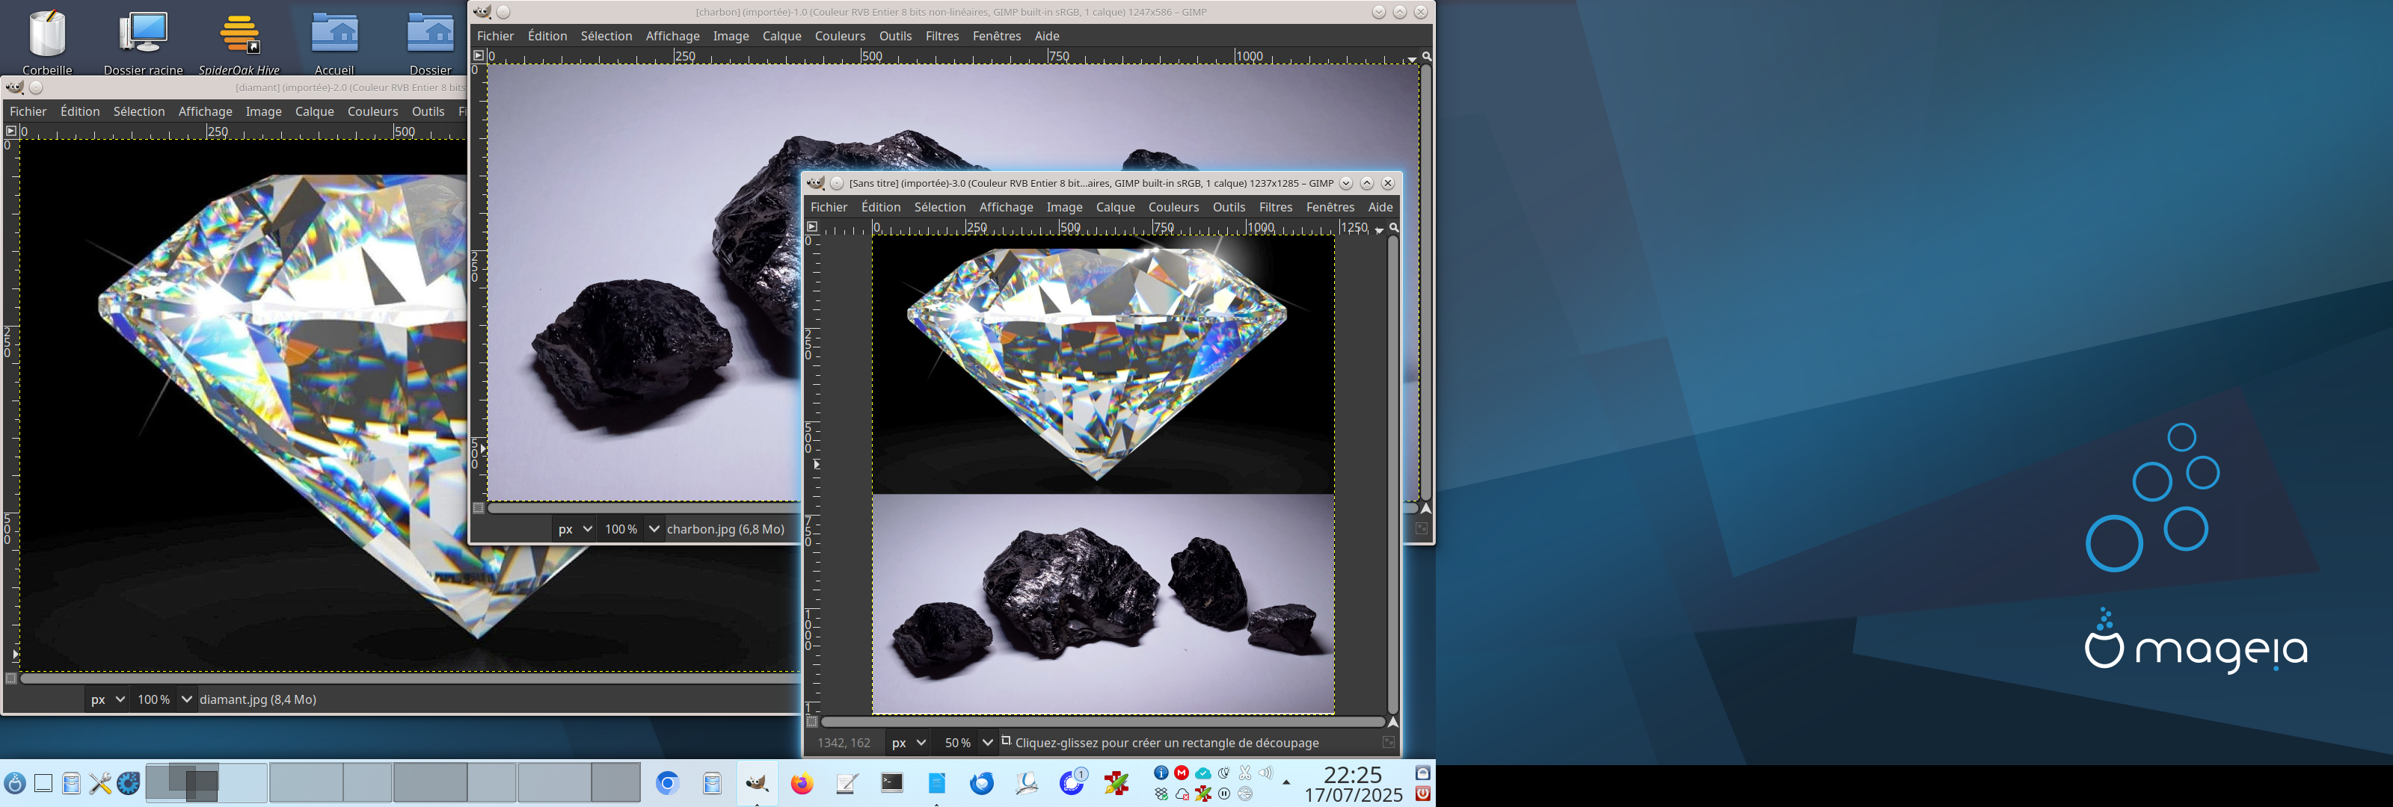Click vertical scrollbar of Sans titre window
Viewport: 2393px width, 807px height.
pos(1392,474)
